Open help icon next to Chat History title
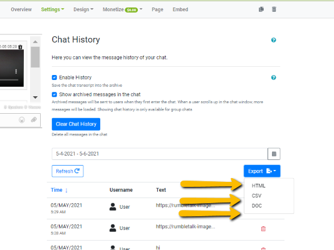 click(273, 40)
